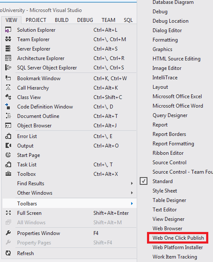213x262 pixels.
Task: Enable the Layout toolbar
Action: coord(160,87)
